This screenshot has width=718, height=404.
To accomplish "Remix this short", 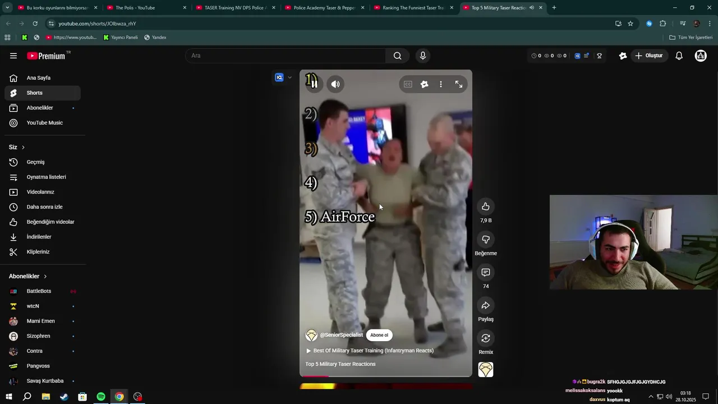I will coord(486,338).
